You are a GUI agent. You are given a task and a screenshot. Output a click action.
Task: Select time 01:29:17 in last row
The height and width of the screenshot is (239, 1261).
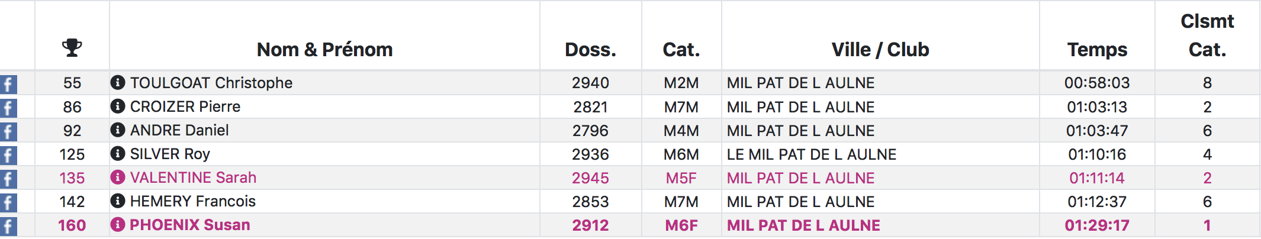(x=1097, y=225)
